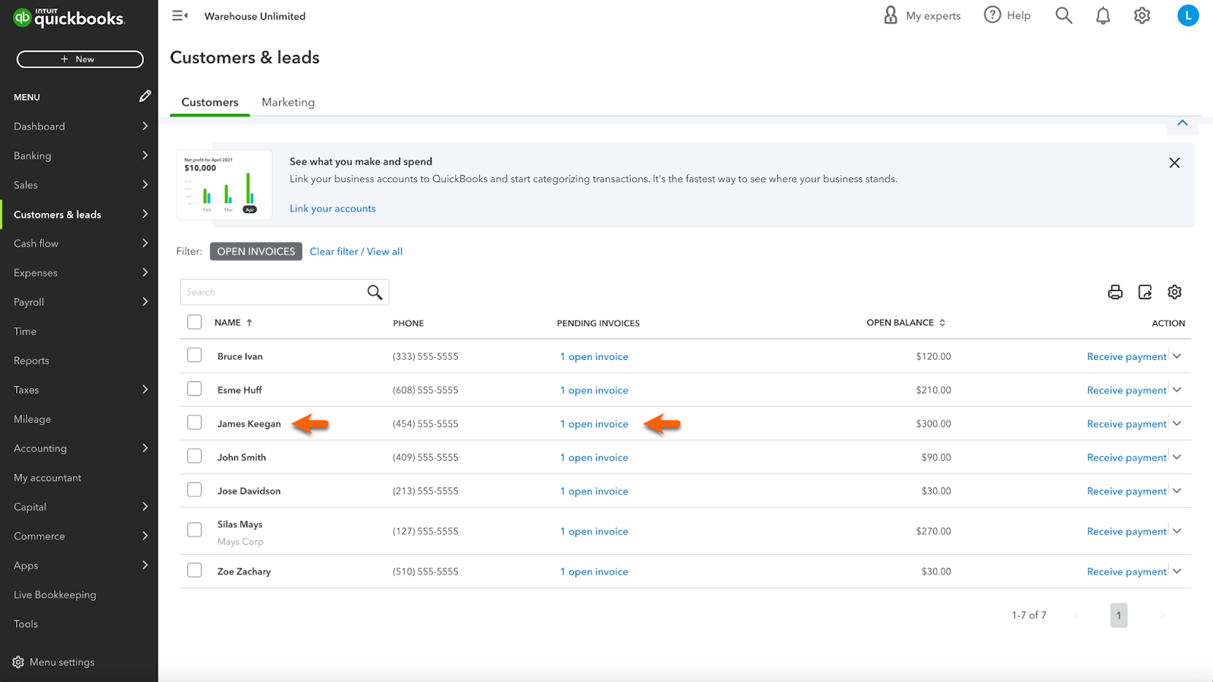Switch to the Marketing tab
The image size is (1213, 682).
pos(288,102)
